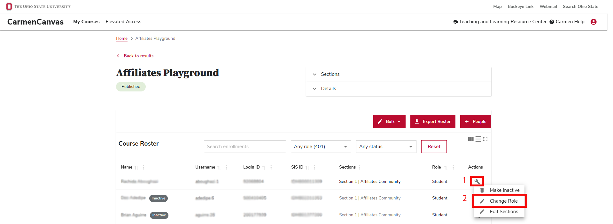Open the Map link in top bar
The image size is (613, 224).
[x=497, y=6]
